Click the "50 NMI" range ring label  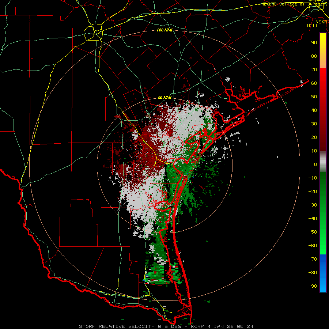[164, 98]
